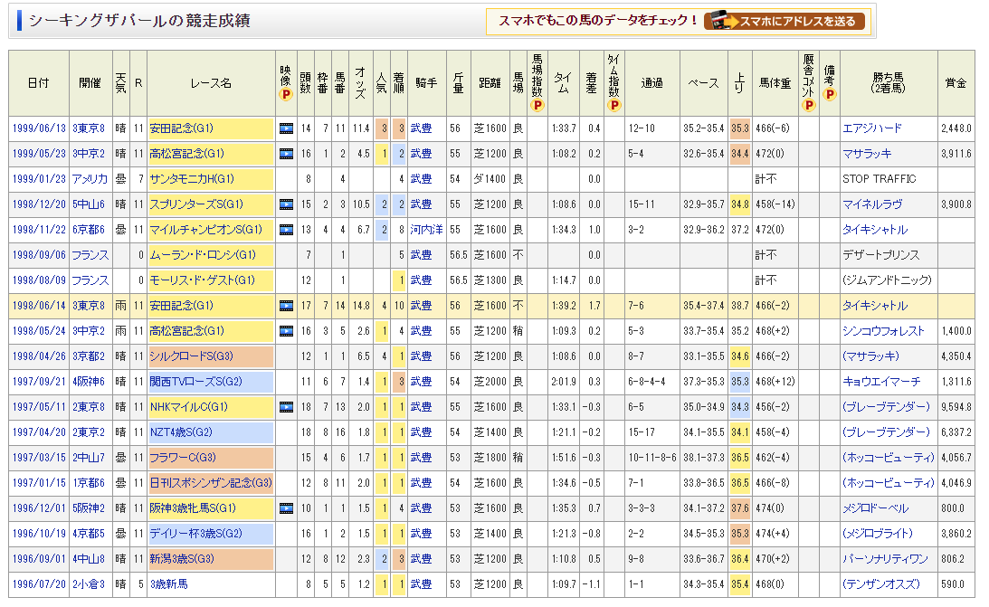Viewport: 989px width, 607px height.
Task: Click the P icon under 厩舎コメント header
Action: (808, 105)
